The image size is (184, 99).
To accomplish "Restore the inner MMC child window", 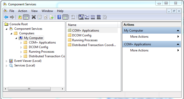I will tap(174, 11).
